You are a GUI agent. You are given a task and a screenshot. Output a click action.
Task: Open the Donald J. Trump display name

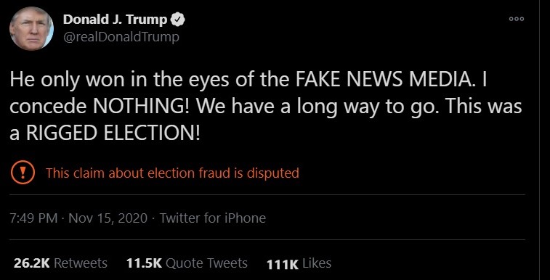click(115, 20)
